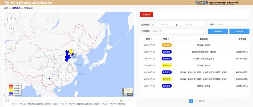Click yellow-highlighted Chengde region on map
Screen dimensions: 253x107
tap(71, 51)
